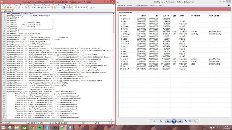Delete the photo with the red X

[x=195, y=121]
